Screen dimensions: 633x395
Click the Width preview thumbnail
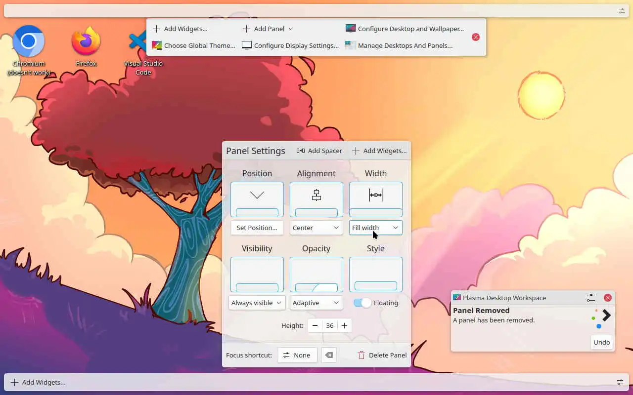click(376, 199)
